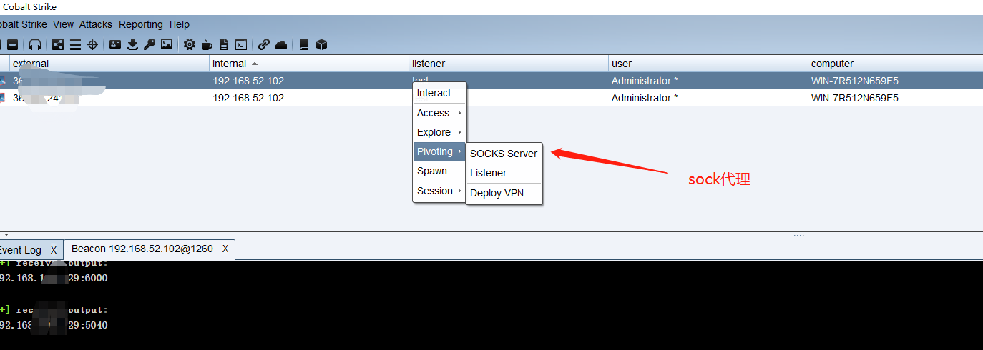Show the Session Table view icon

tap(75, 44)
